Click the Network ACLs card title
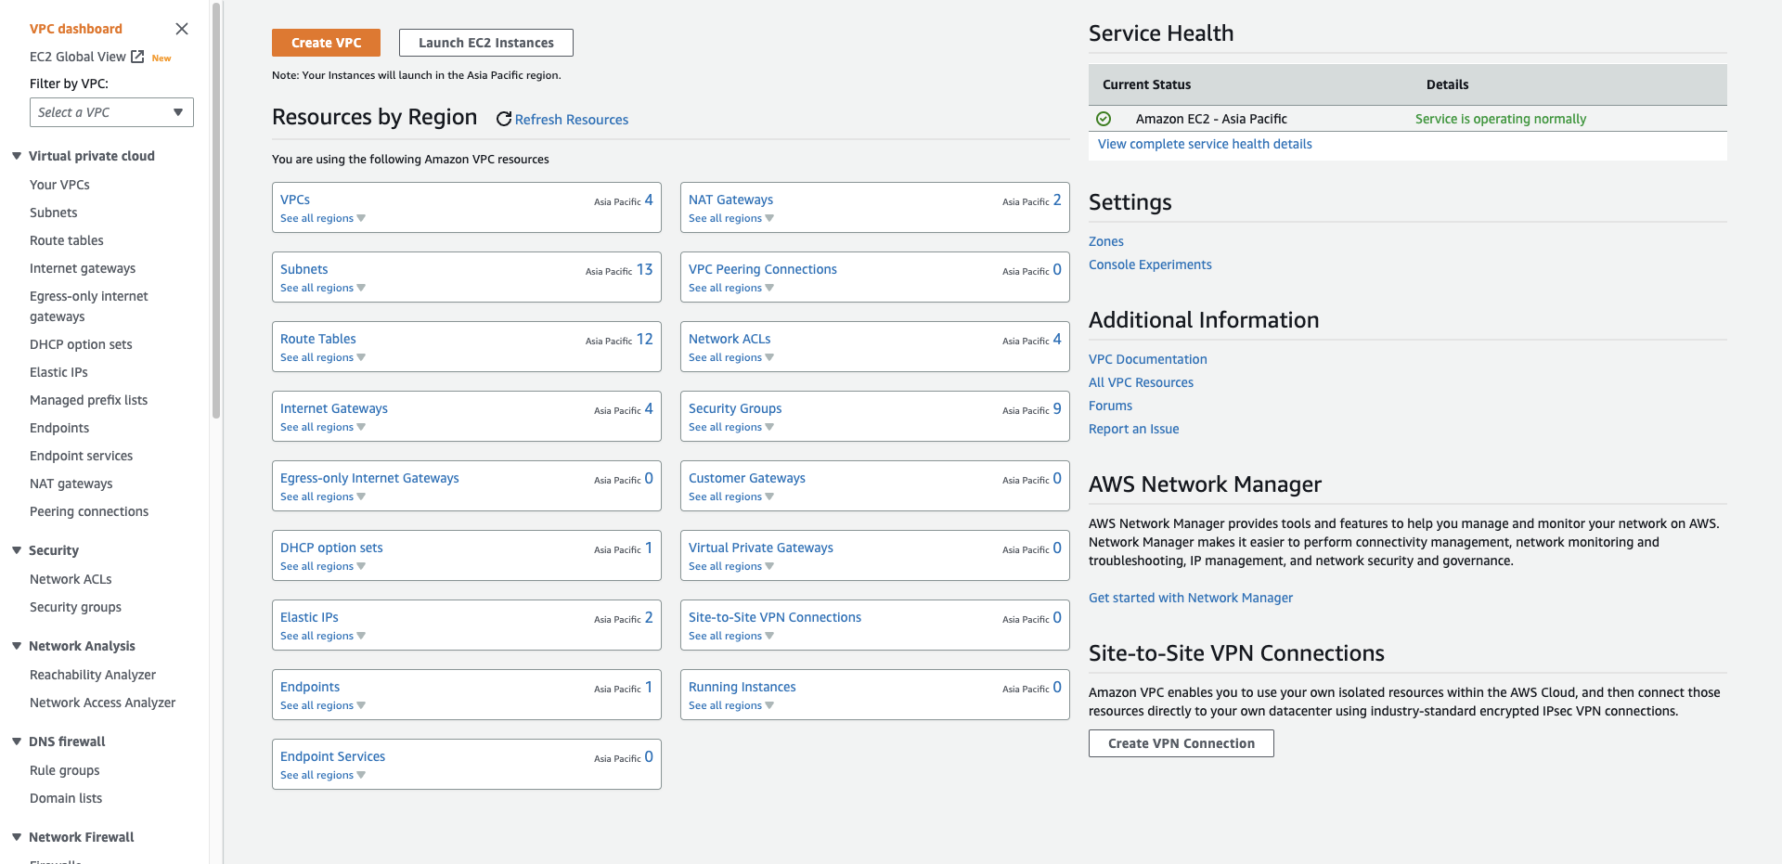The image size is (1782, 864). tap(730, 339)
